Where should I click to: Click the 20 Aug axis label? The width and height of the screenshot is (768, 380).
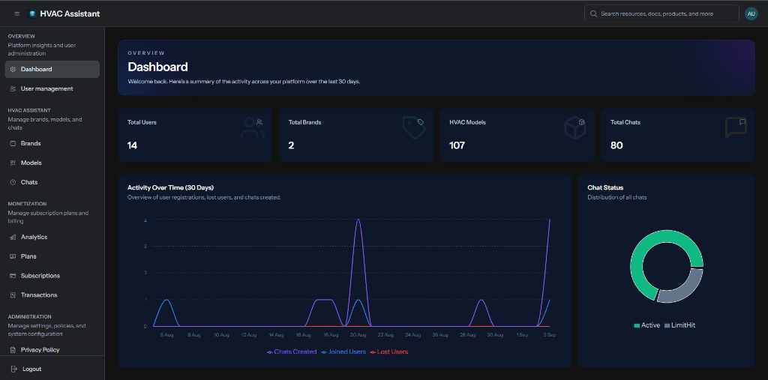(358, 336)
